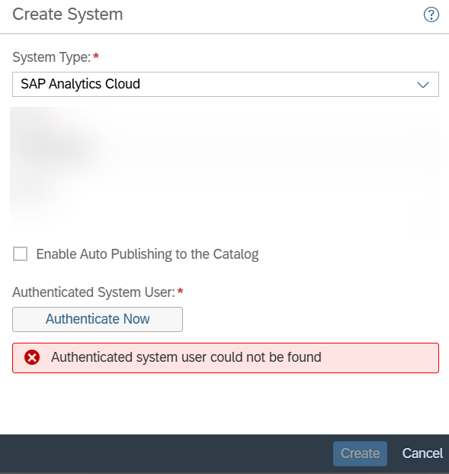449x474 pixels.
Task: Click the red error X icon
Action: (32, 357)
